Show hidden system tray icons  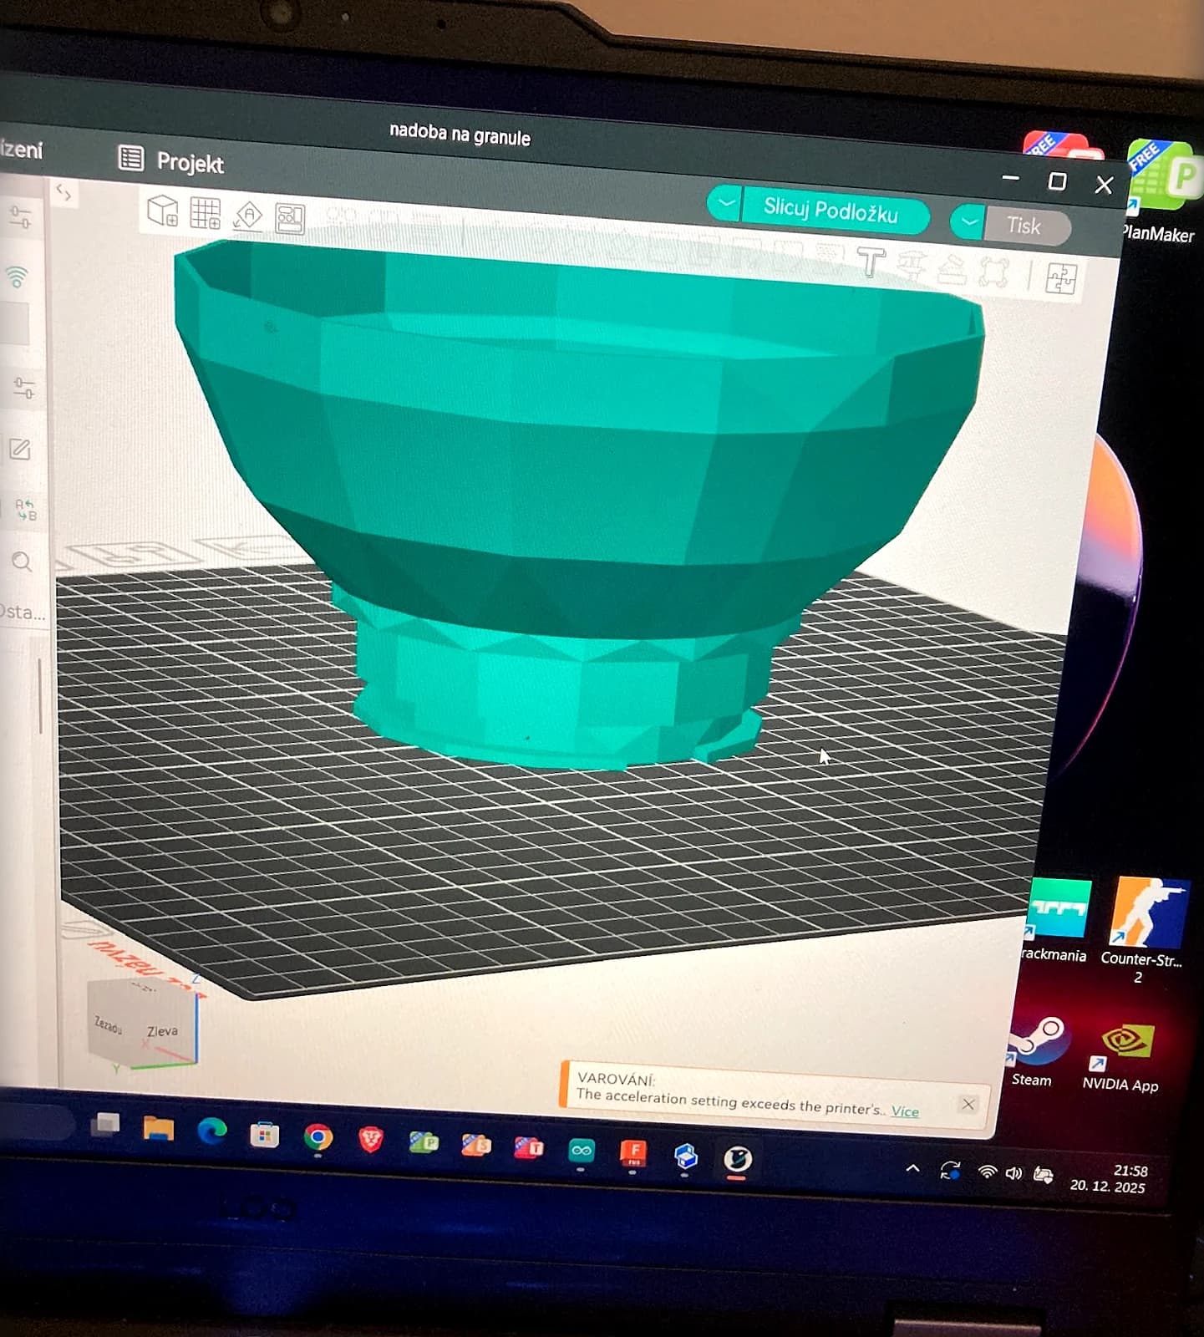coord(912,1168)
